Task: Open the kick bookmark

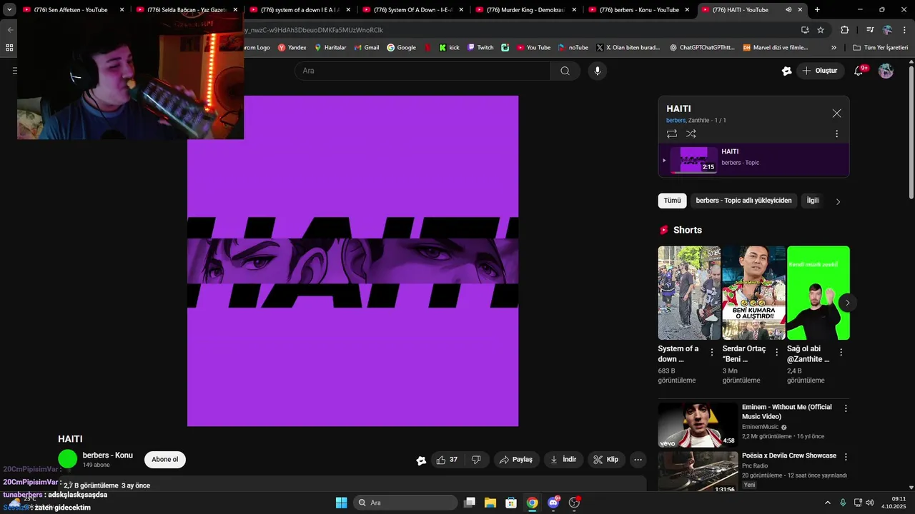Action: coord(449,48)
